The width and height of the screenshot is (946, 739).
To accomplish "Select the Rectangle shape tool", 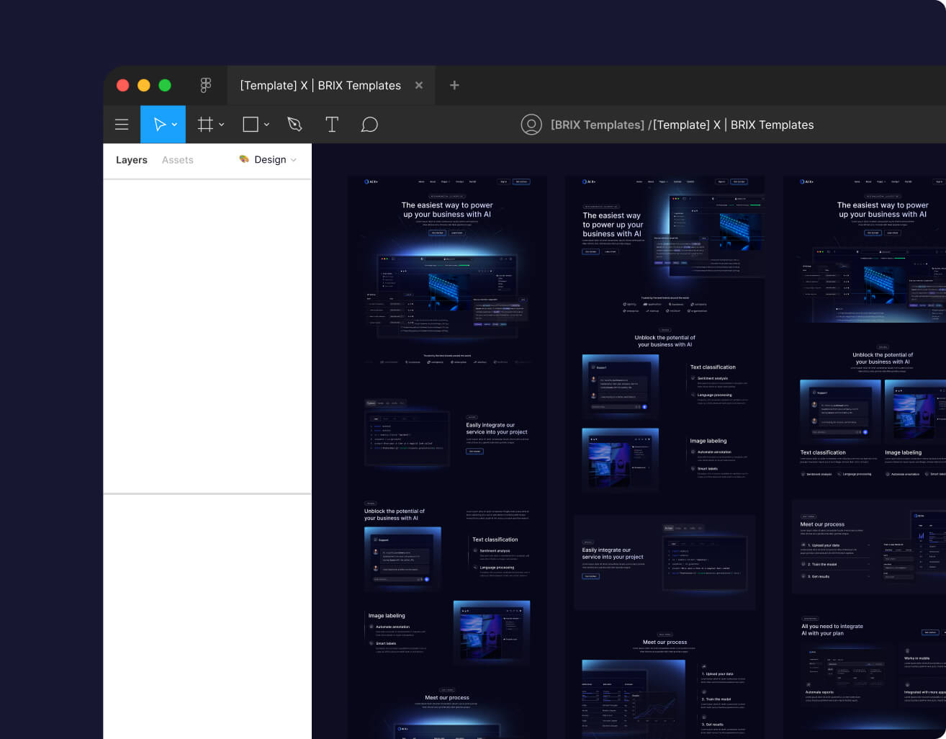I will pyautogui.click(x=250, y=124).
